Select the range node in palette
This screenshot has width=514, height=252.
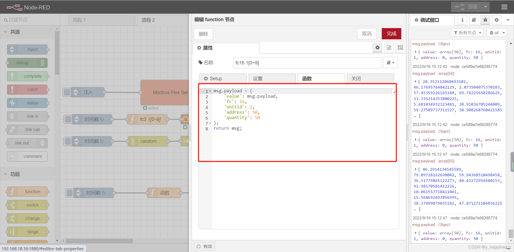pyautogui.click(x=27, y=232)
